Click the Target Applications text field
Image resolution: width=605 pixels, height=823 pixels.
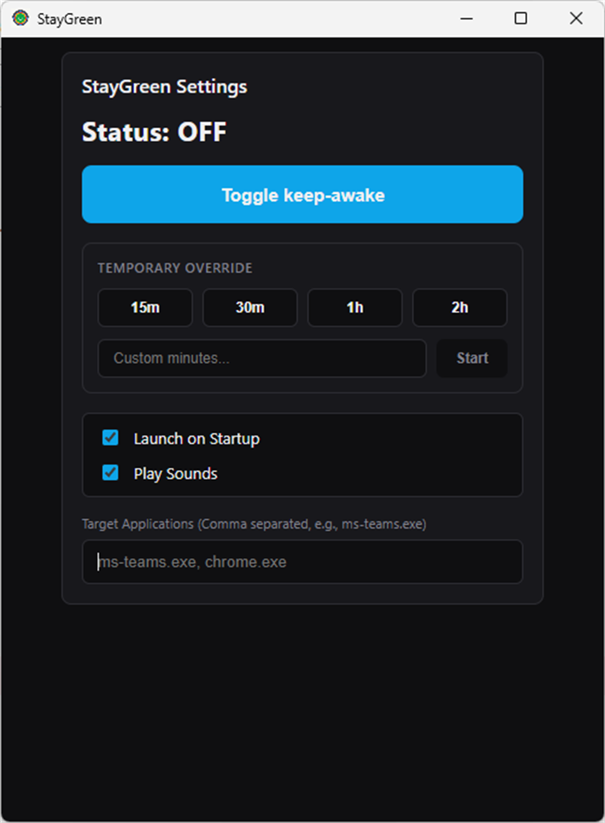(x=302, y=561)
